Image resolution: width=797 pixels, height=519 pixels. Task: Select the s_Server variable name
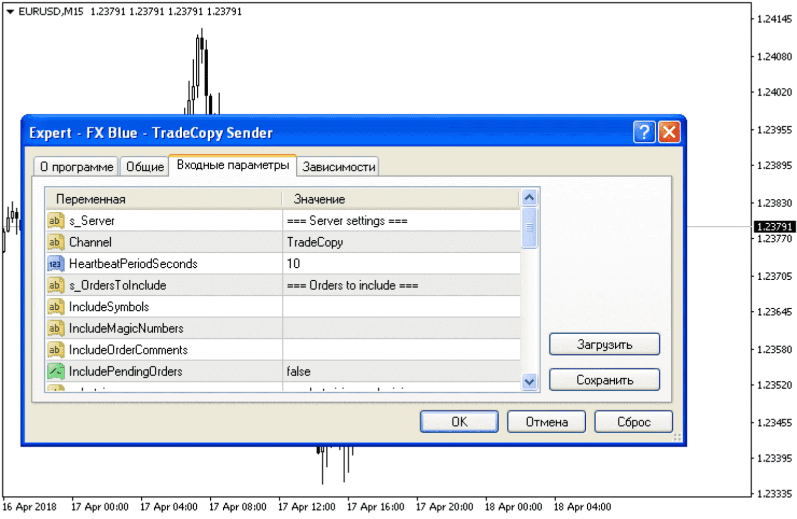(x=92, y=221)
